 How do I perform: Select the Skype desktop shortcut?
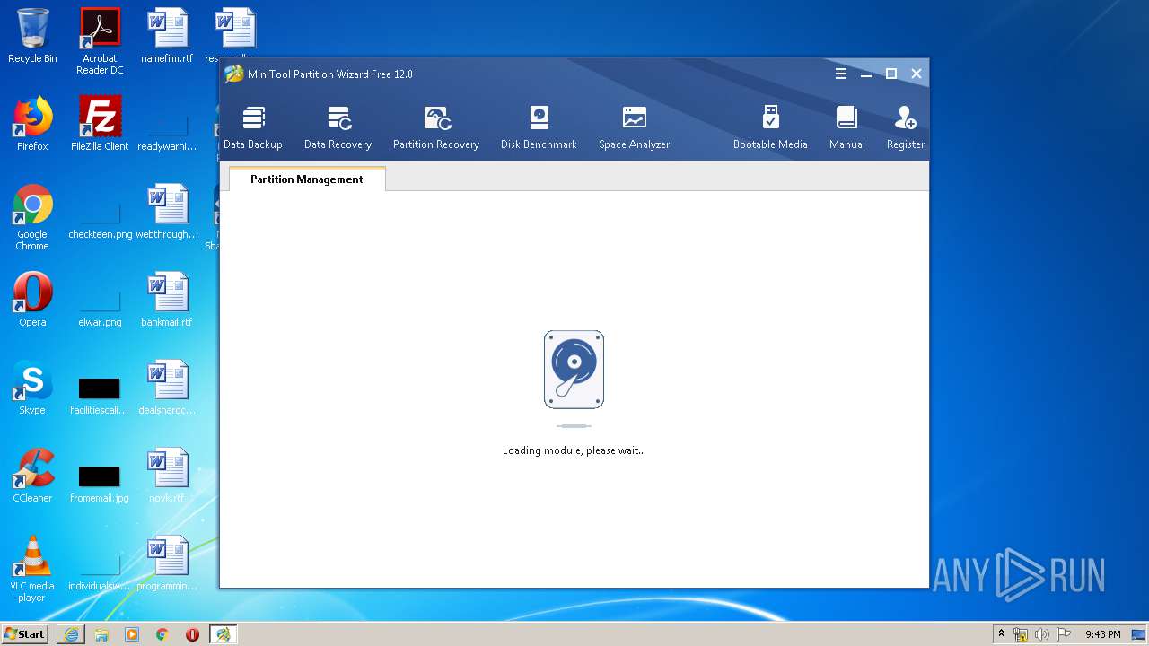point(32,388)
